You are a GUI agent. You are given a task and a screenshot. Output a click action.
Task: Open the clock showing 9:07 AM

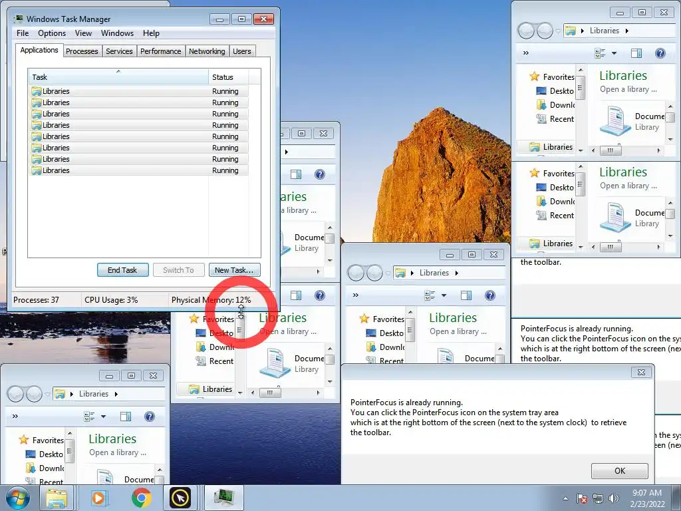647,498
